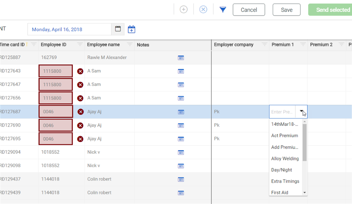Select Act Premium from the list

[284, 136]
